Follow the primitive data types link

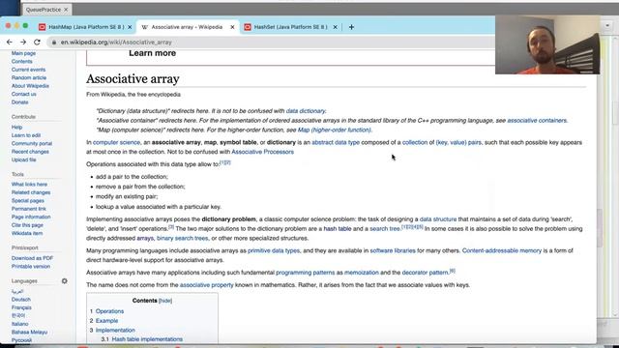[x=274, y=251]
